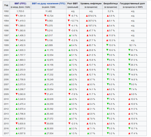Click the Уровень инфляции column header
151x137 pixels.
point(91,5)
